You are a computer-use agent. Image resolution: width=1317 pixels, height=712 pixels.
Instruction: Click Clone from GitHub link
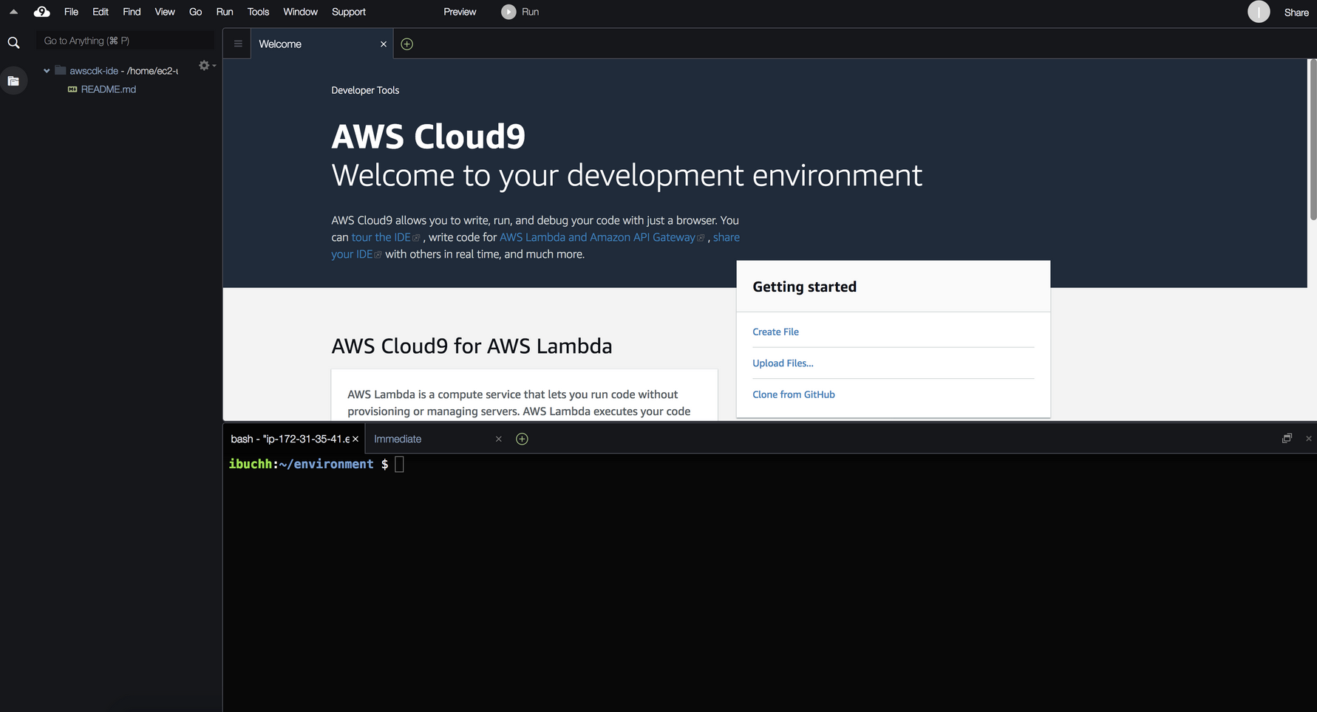click(794, 394)
